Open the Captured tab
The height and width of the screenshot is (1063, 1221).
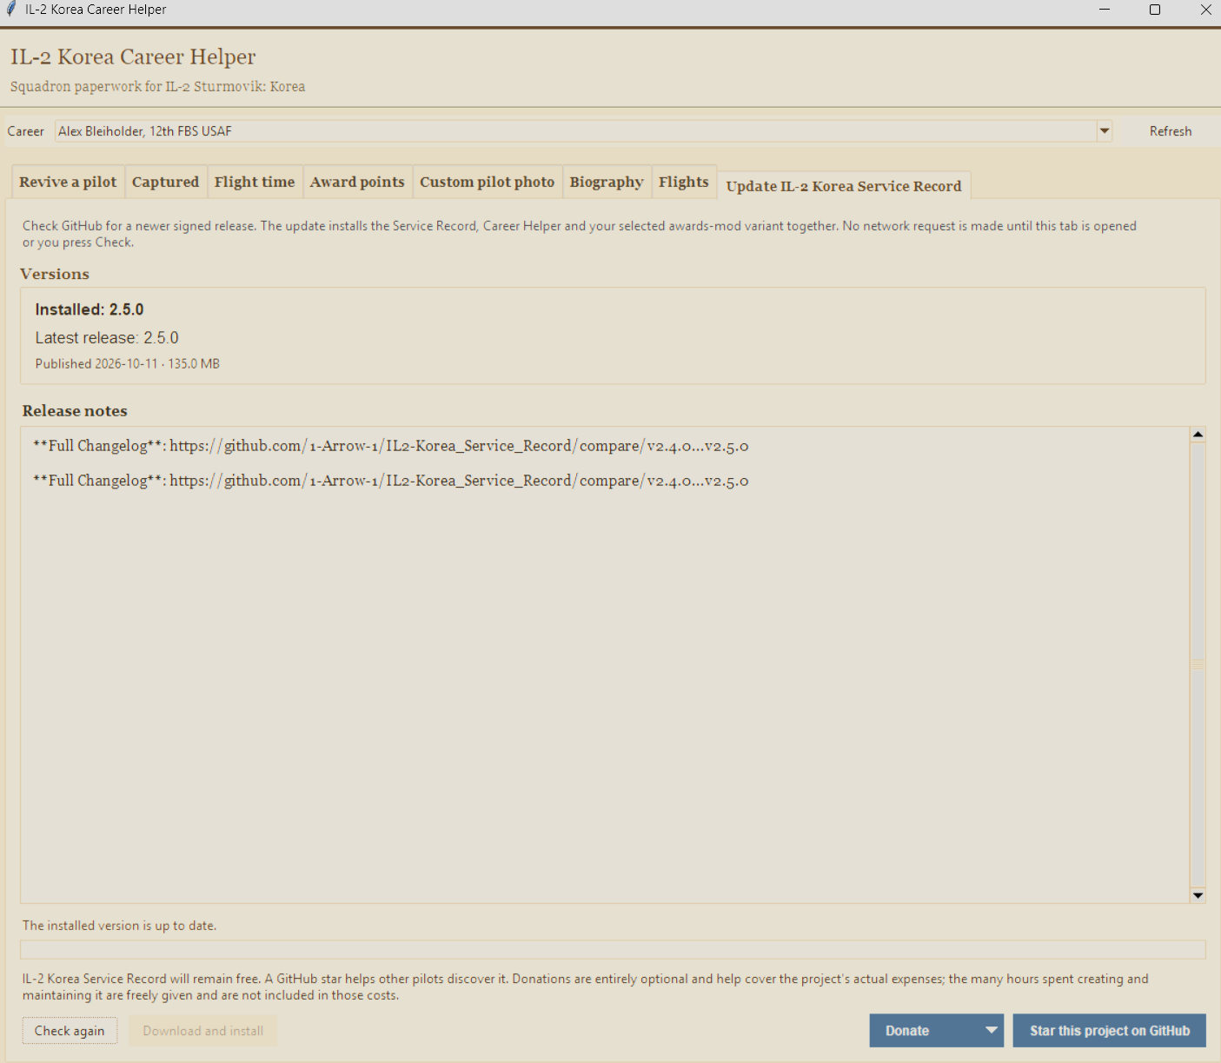[165, 182]
